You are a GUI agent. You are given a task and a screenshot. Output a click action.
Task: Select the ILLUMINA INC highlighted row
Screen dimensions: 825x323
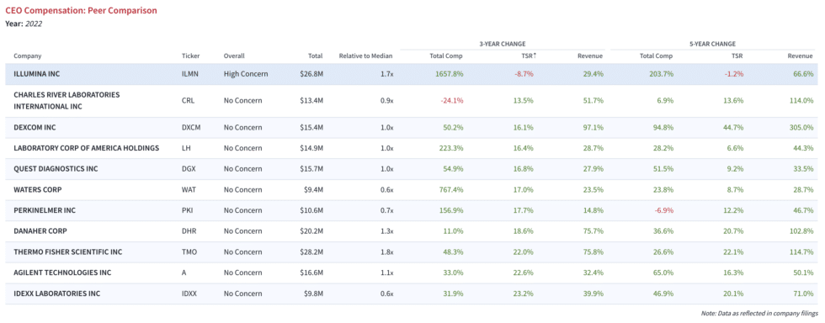412,74
